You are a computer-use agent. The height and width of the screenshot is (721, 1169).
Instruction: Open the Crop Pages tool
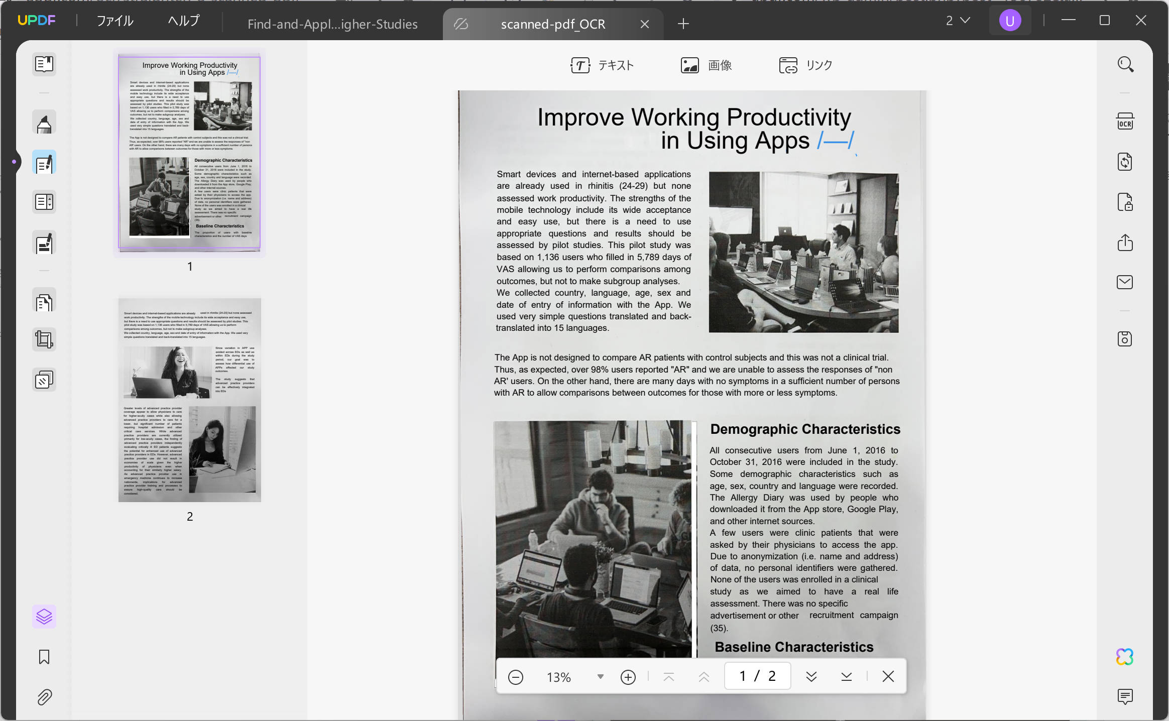coord(44,340)
